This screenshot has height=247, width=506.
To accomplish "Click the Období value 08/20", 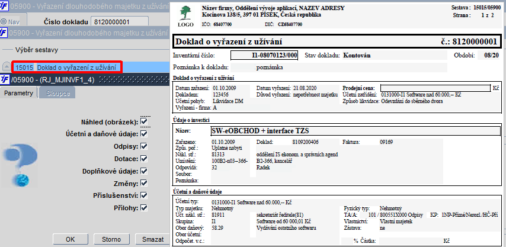I will [491, 55].
